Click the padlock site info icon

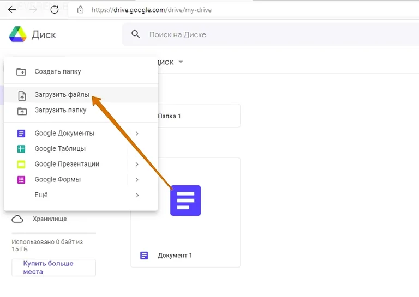(80, 10)
